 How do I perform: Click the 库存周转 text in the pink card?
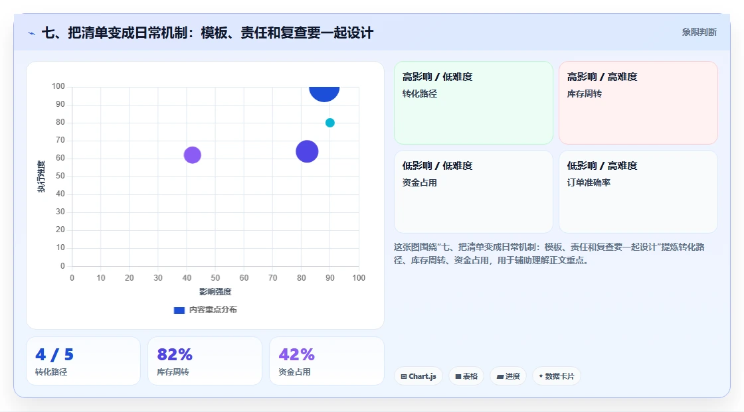tap(584, 94)
